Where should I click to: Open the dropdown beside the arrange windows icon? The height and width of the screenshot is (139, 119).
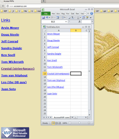[65, 18]
